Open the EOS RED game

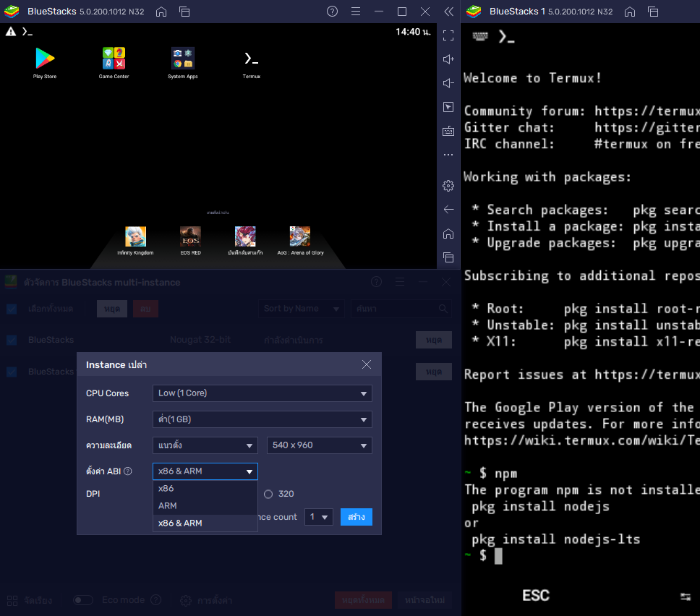190,236
